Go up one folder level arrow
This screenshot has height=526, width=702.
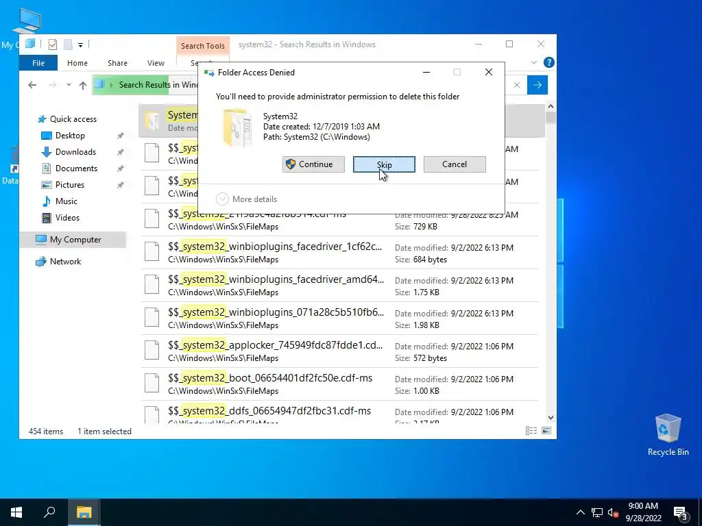click(83, 85)
